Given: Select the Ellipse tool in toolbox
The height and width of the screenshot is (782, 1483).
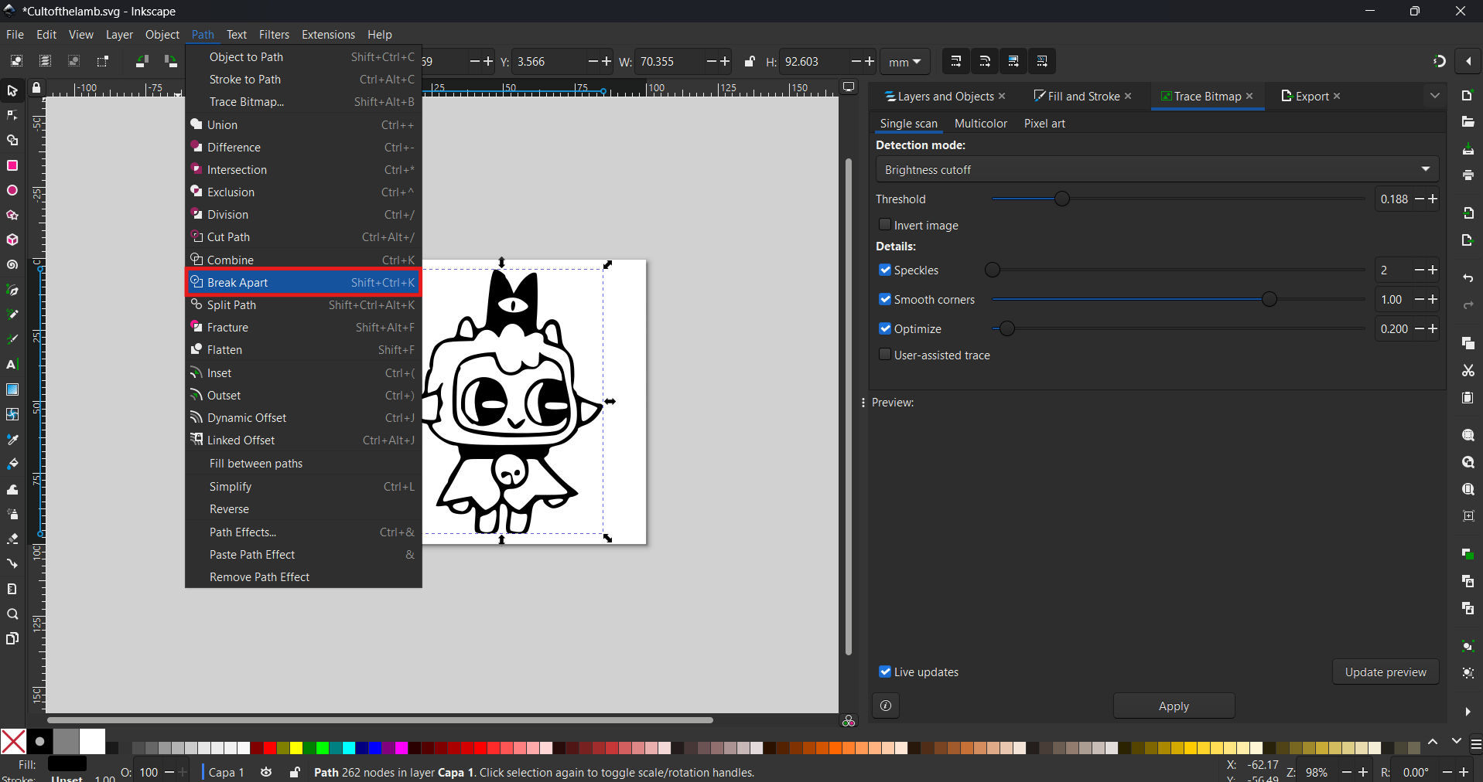Looking at the screenshot, I should click(12, 190).
